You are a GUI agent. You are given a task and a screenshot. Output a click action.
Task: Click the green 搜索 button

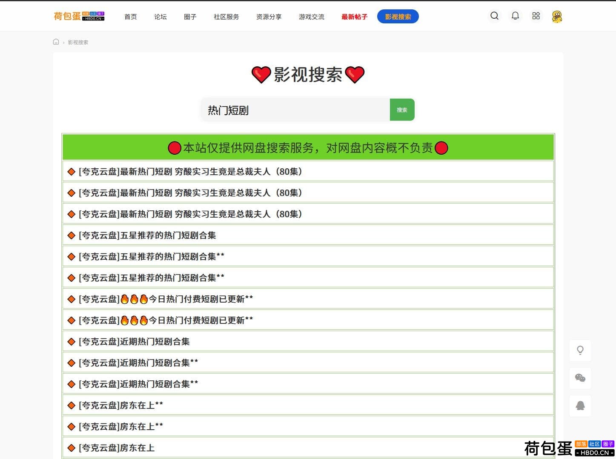402,110
